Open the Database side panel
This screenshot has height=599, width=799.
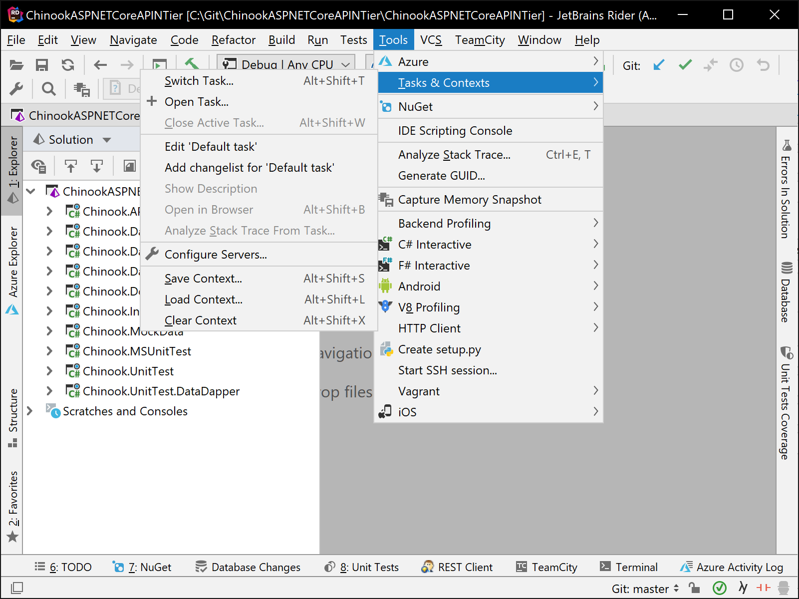click(786, 292)
